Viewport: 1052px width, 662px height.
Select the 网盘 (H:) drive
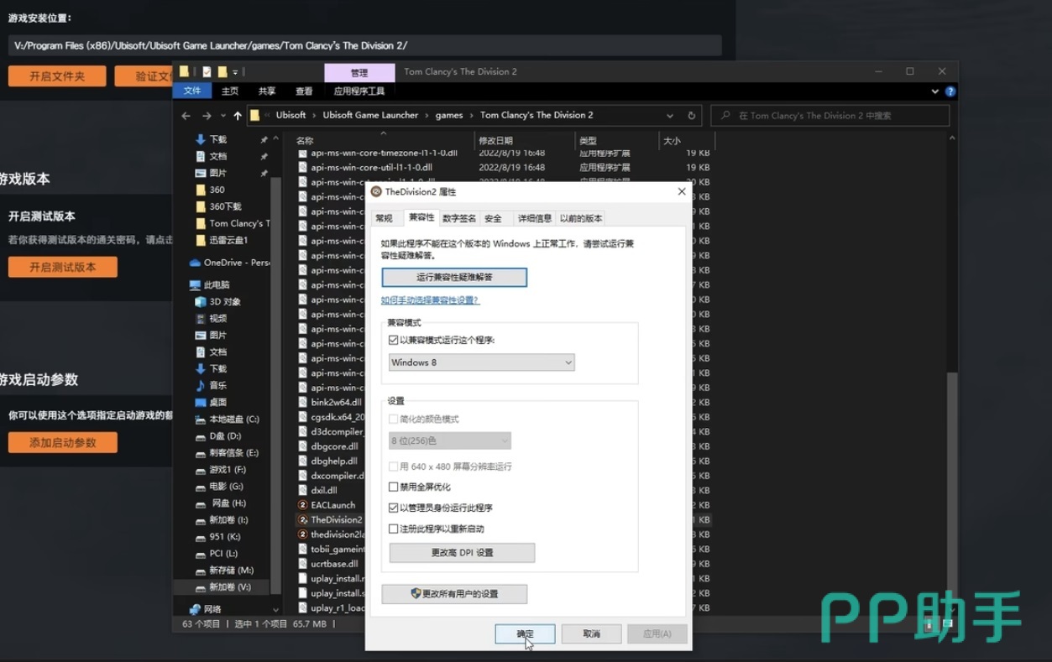tap(220, 503)
